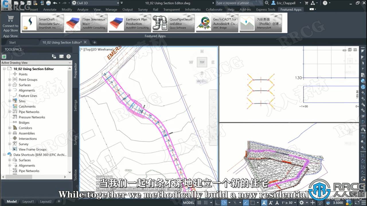Select the Intersections tree item
The width and height of the screenshot is (367, 206).
pos(28,139)
